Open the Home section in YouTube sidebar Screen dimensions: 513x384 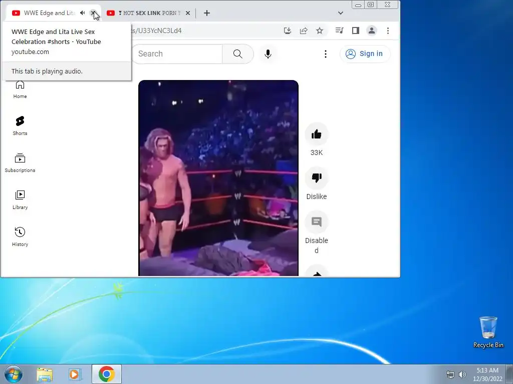coord(20,89)
